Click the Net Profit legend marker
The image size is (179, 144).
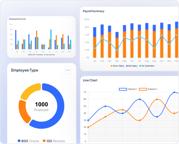tap(29, 55)
